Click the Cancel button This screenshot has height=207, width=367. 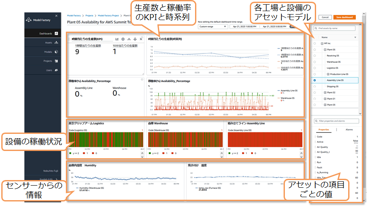tap(325, 17)
